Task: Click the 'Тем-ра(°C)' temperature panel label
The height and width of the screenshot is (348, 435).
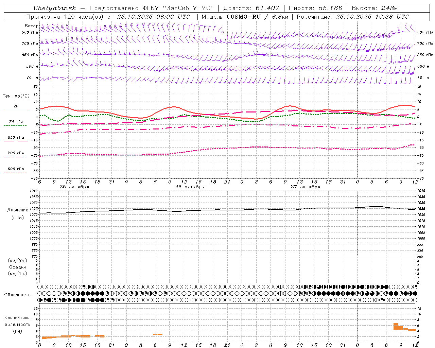Action: point(16,96)
